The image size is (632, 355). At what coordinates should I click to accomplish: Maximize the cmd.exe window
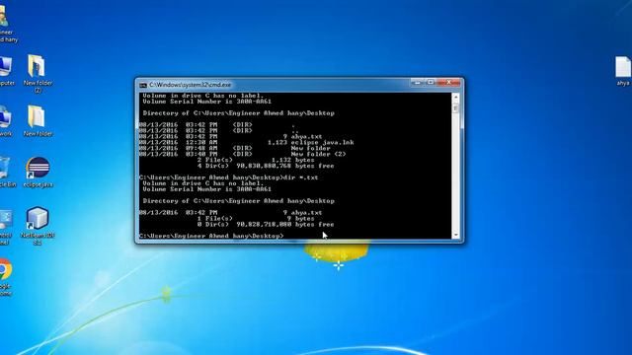pyautogui.click(x=431, y=83)
